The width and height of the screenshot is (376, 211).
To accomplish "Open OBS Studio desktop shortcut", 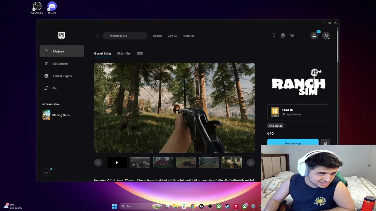I will [x=37, y=8].
